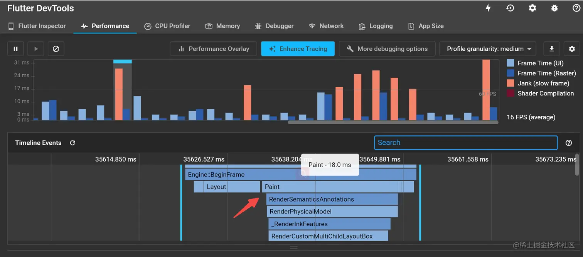The height and width of the screenshot is (257, 583).
Task: Open DevTools settings gear icon
Action: tap(532, 8)
